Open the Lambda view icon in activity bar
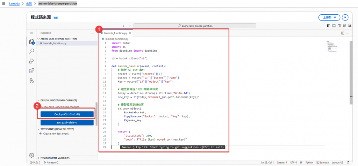Image resolution: width=358 pixels, height=166 pixels. (x=32, y=81)
